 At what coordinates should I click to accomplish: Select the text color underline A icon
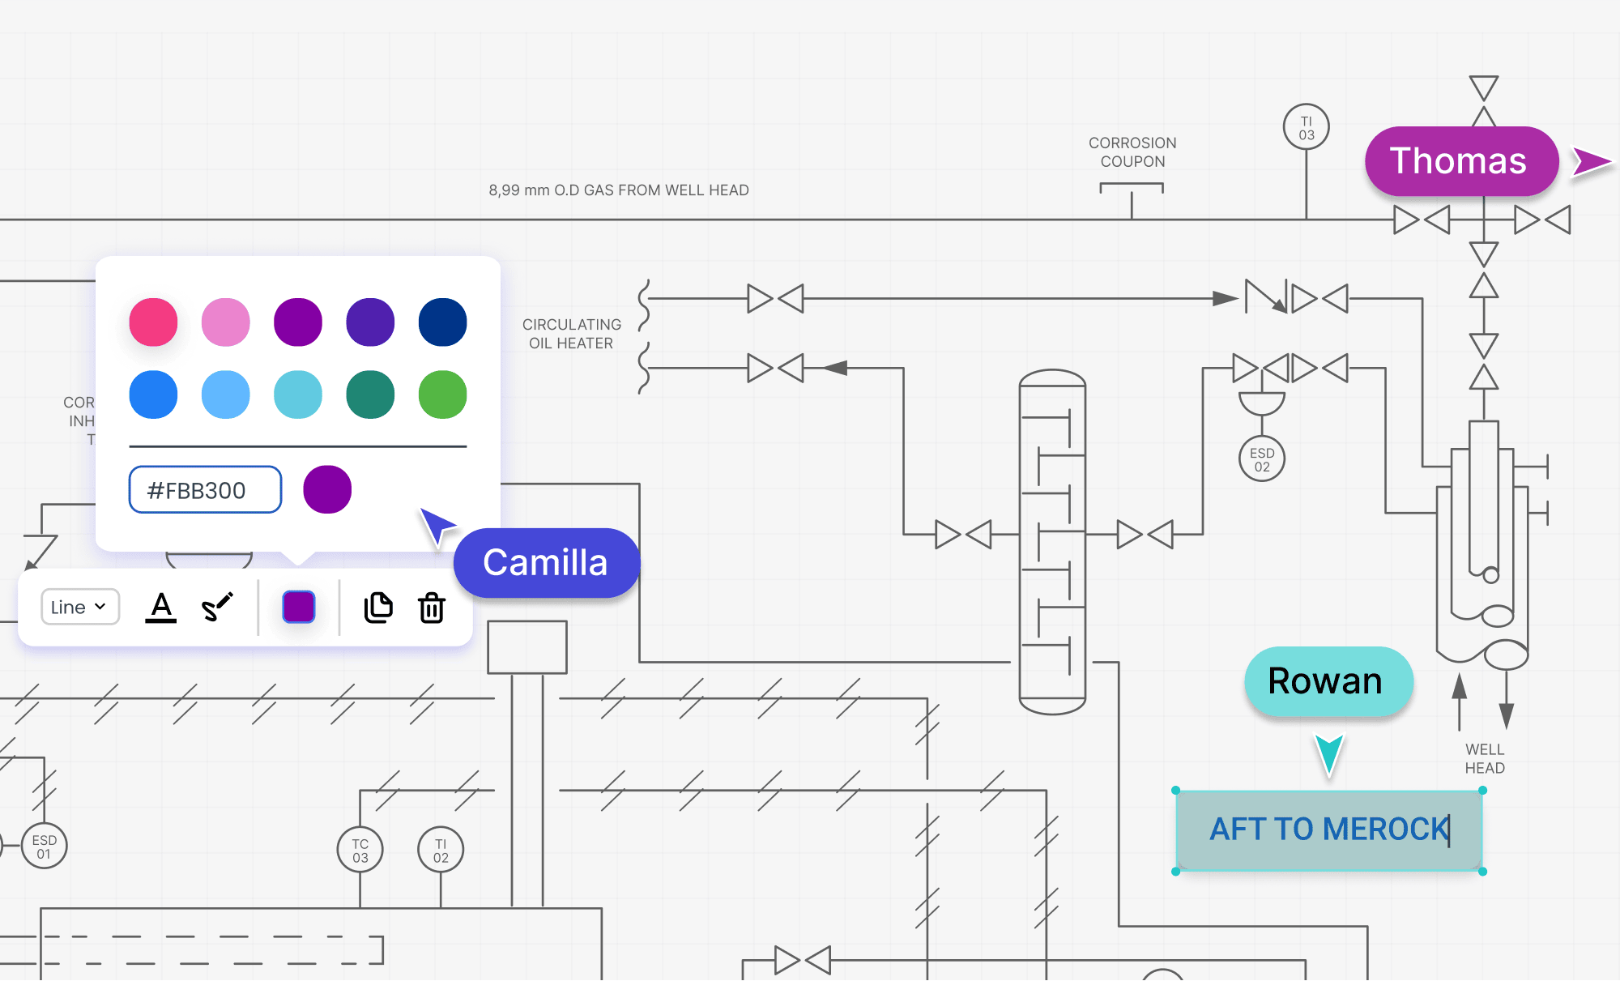[x=160, y=607]
